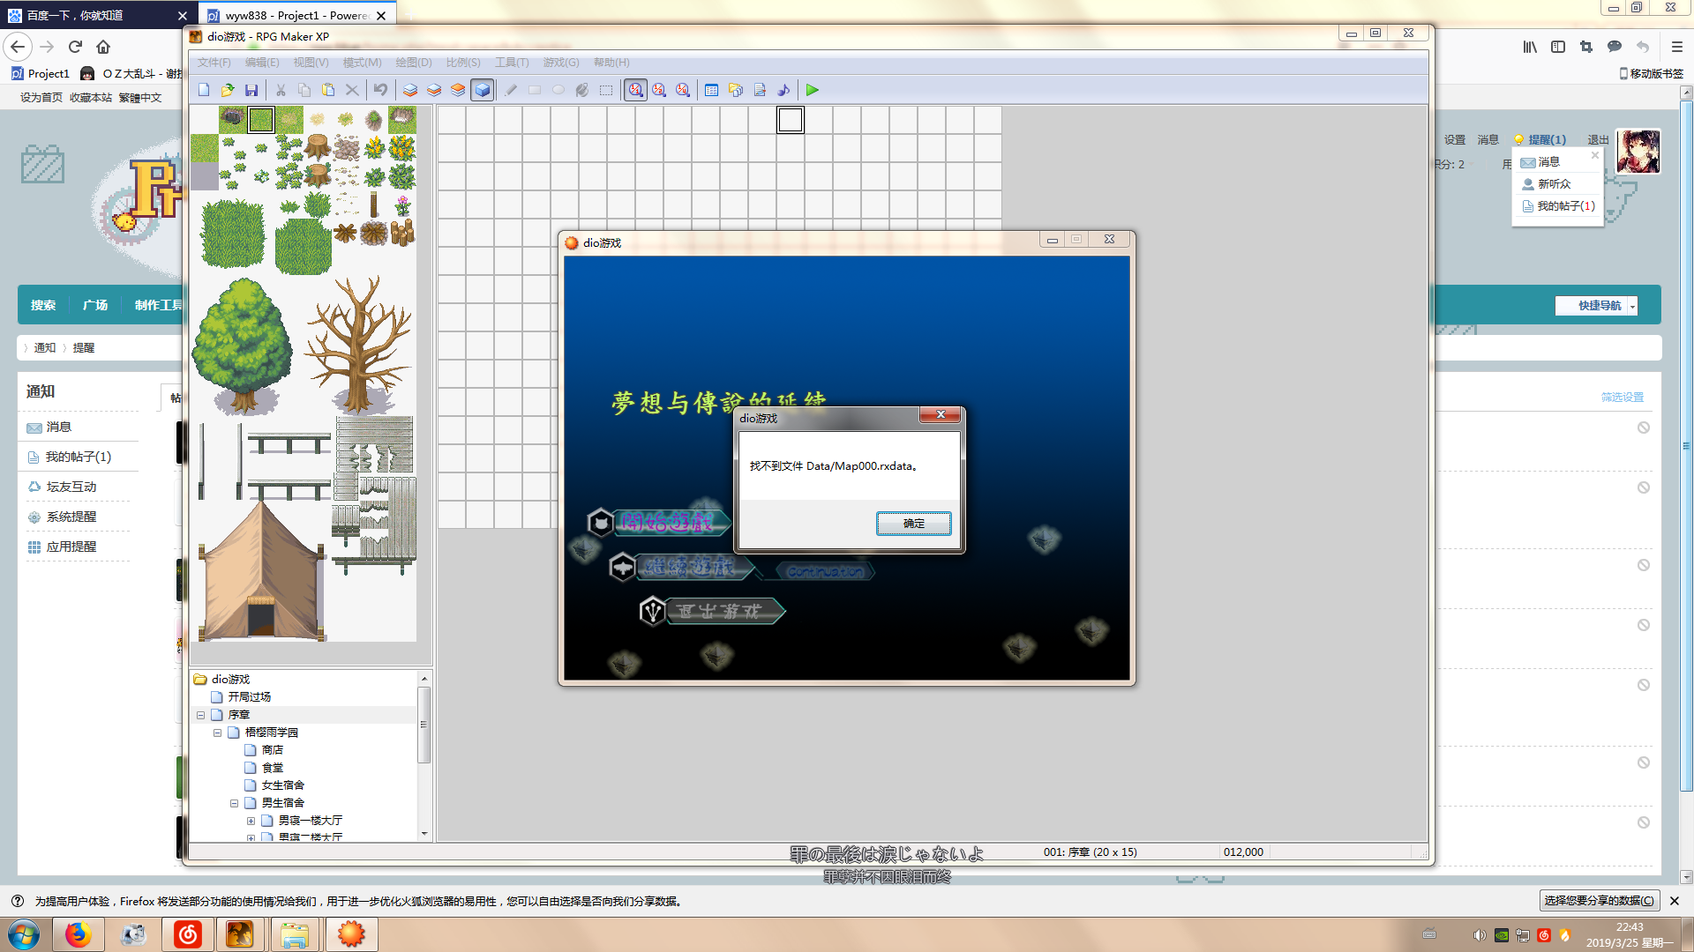Select Layer 2 editing mode icon

pos(434,90)
